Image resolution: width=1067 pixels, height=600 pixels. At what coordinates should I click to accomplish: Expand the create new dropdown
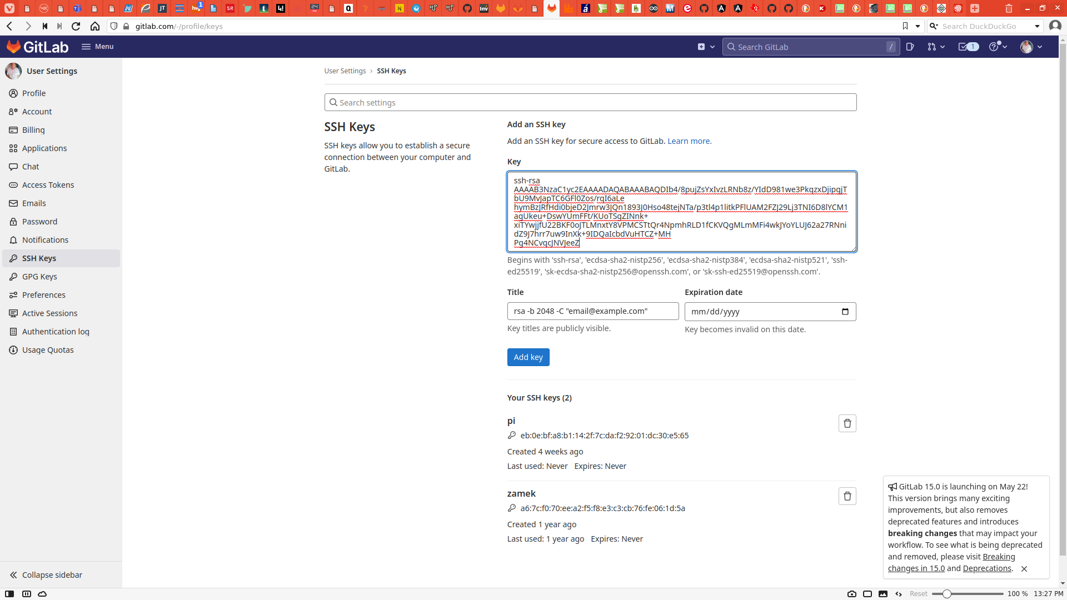coord(706,47)
